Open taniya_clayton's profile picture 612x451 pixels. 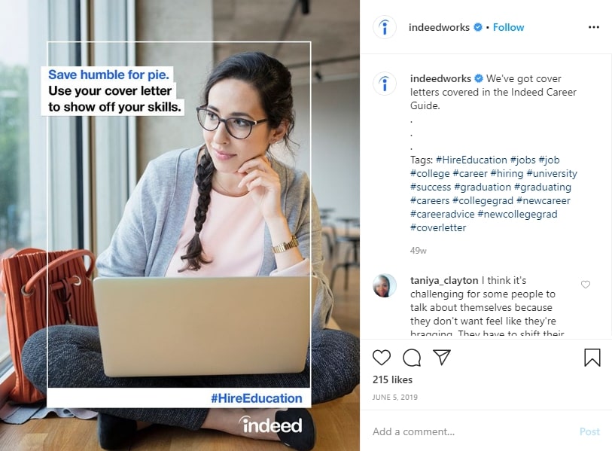[385, 285]
